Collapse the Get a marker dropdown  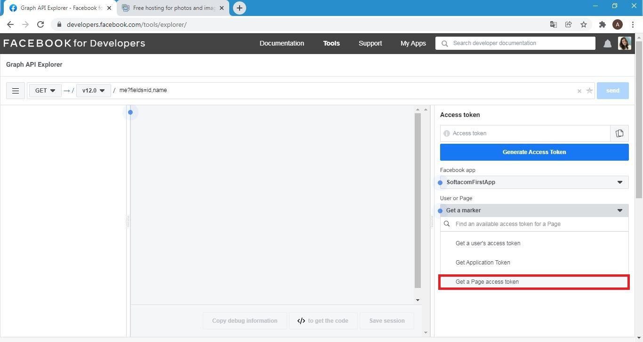tap(534, 210)
